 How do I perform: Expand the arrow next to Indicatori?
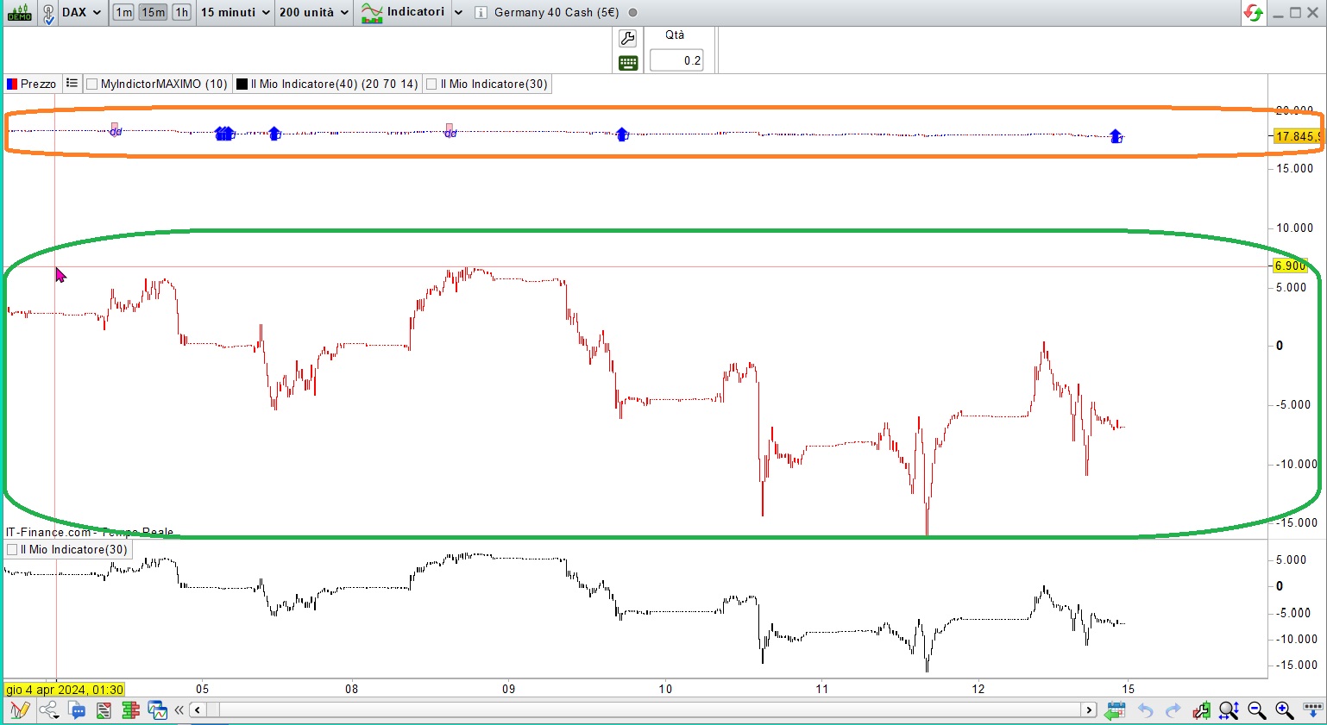point(458,13)
